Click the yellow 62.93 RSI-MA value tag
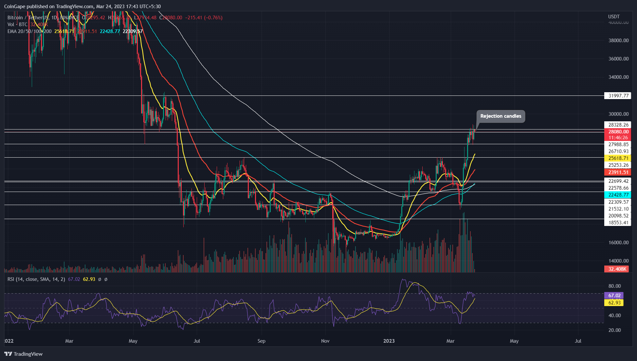The width and height of the screenshot is (637, 361). click(x=614, y=302)
